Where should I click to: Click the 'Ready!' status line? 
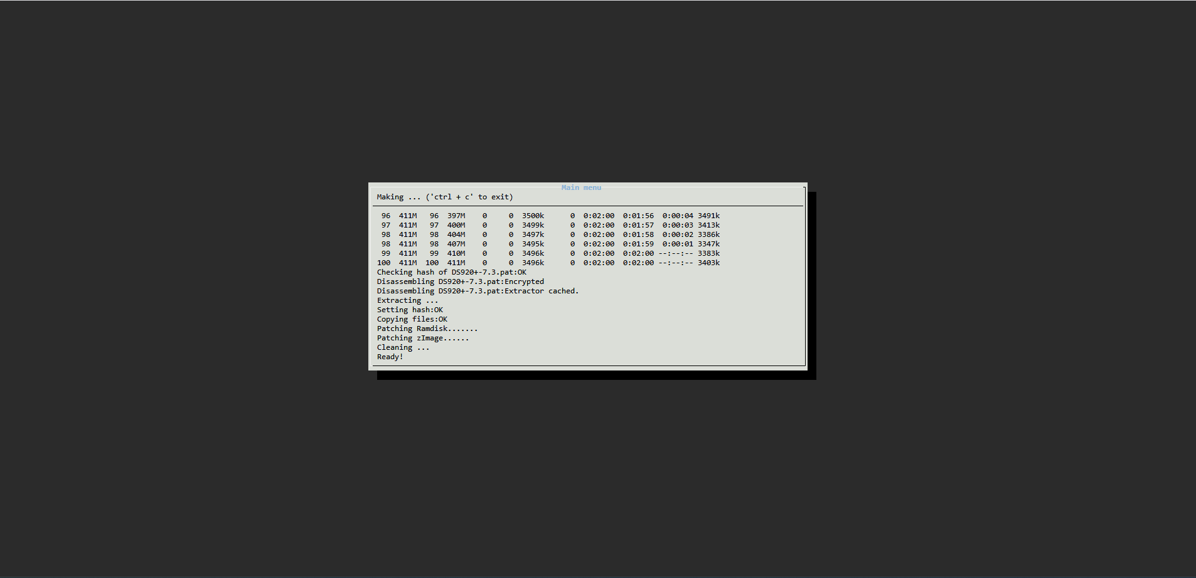coord(390,357)
